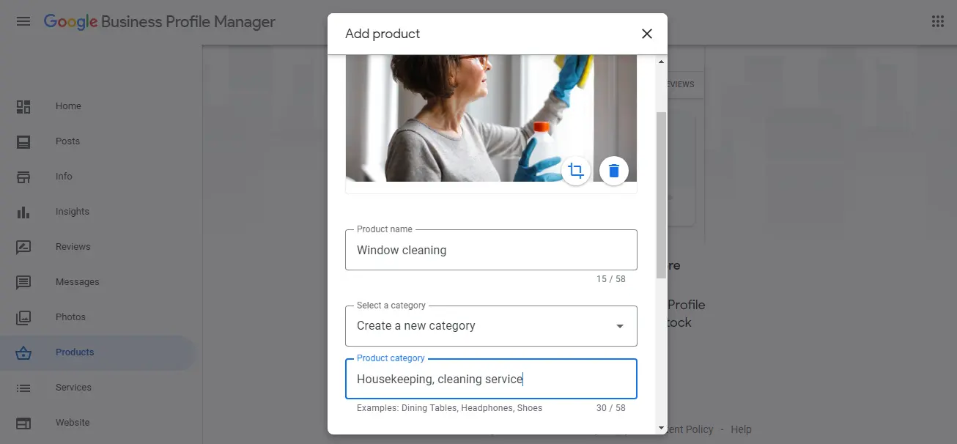This screenshot has height=444, width=957.
Task: Go to the Info section
Action: pos(64,177)
